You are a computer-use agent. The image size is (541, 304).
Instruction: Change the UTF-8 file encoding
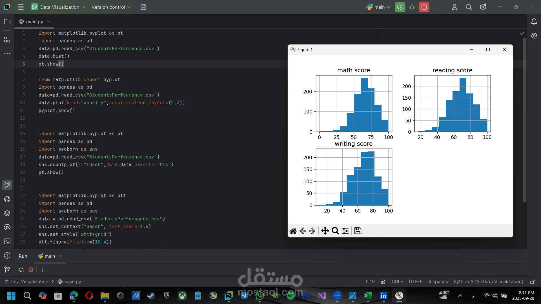tap(415, 282)
